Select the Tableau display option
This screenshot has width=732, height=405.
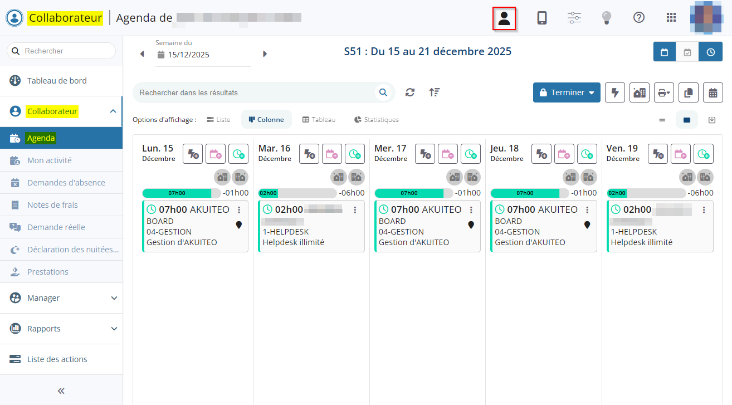click(x=319, y=120)
